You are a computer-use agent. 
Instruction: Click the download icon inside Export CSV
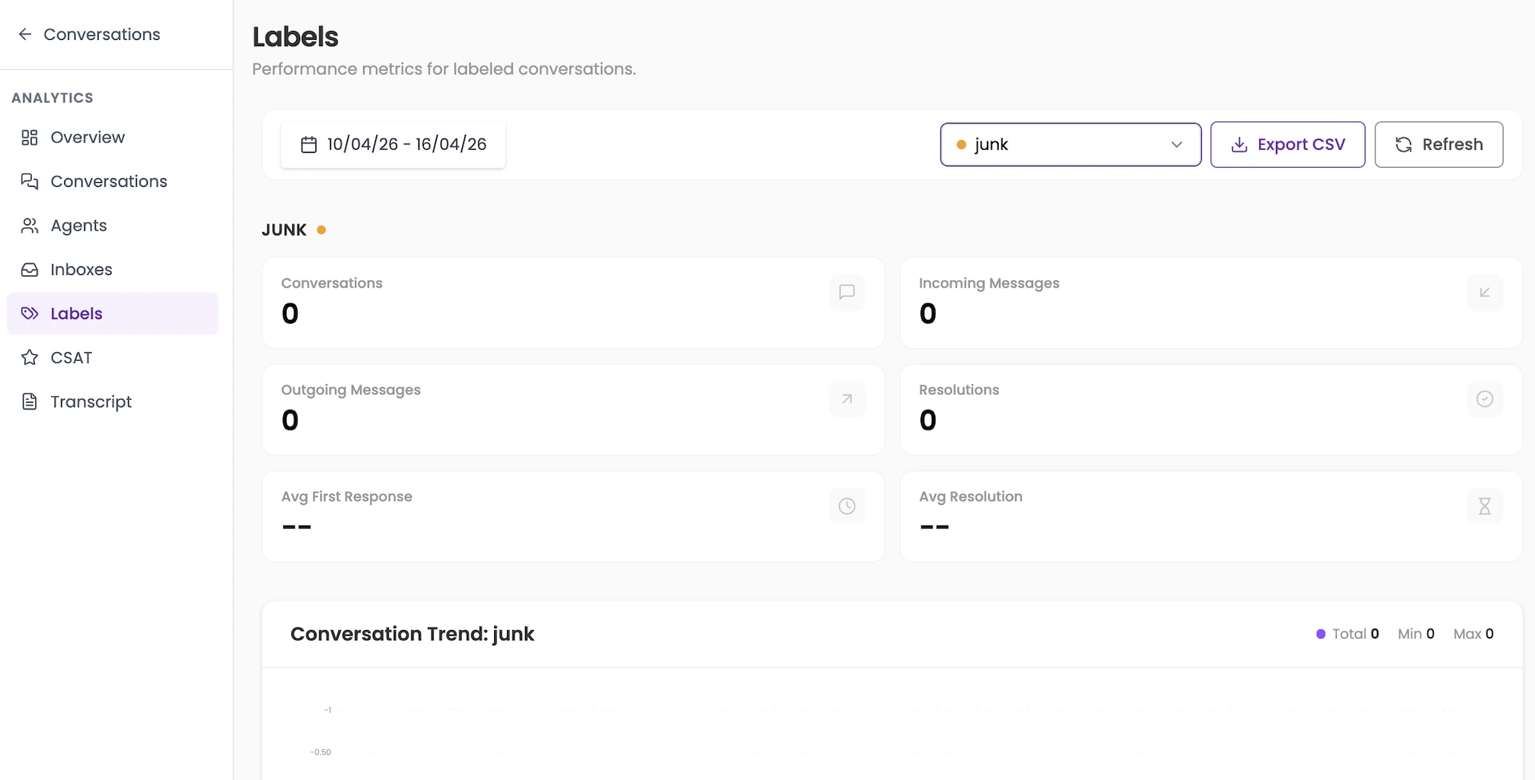(x=1239, y=144)
